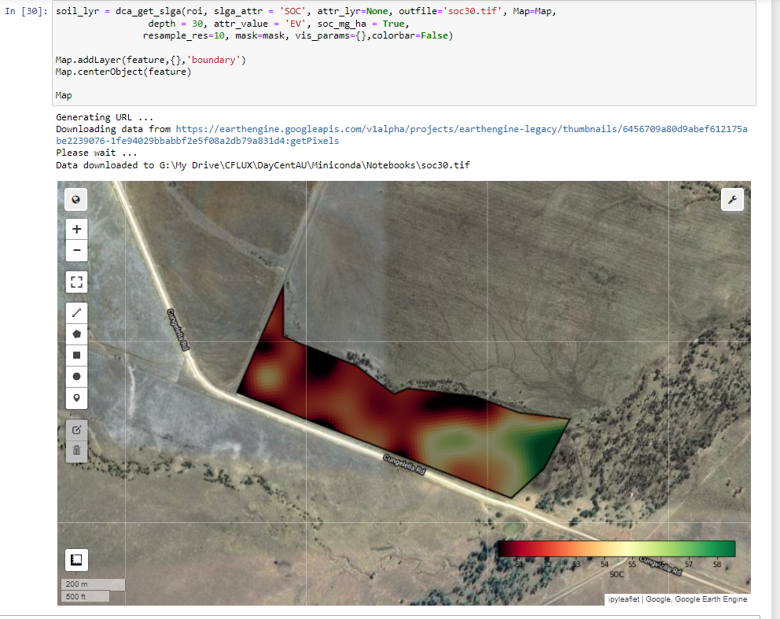The height and width of the screenshot is (619, 780).
Task: Zoom out with the minus button
Action: coord(76,250)
